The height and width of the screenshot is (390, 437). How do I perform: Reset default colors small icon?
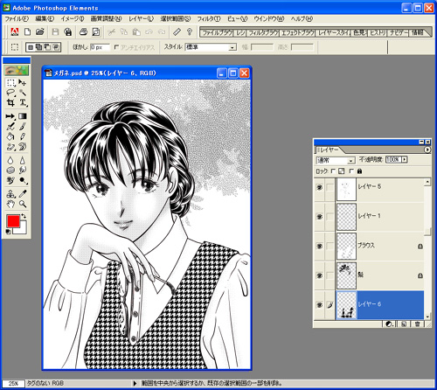pyautogui.click(x=8, y=232)
